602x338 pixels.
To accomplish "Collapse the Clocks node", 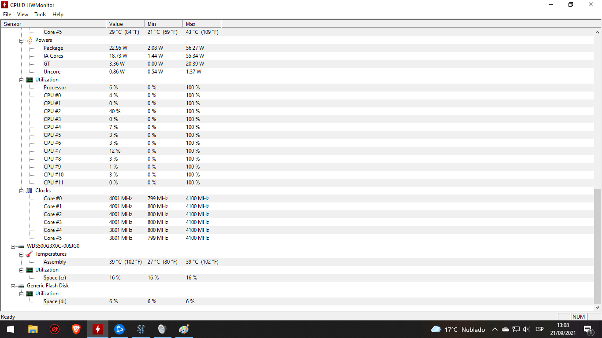I will pos(21,191).
